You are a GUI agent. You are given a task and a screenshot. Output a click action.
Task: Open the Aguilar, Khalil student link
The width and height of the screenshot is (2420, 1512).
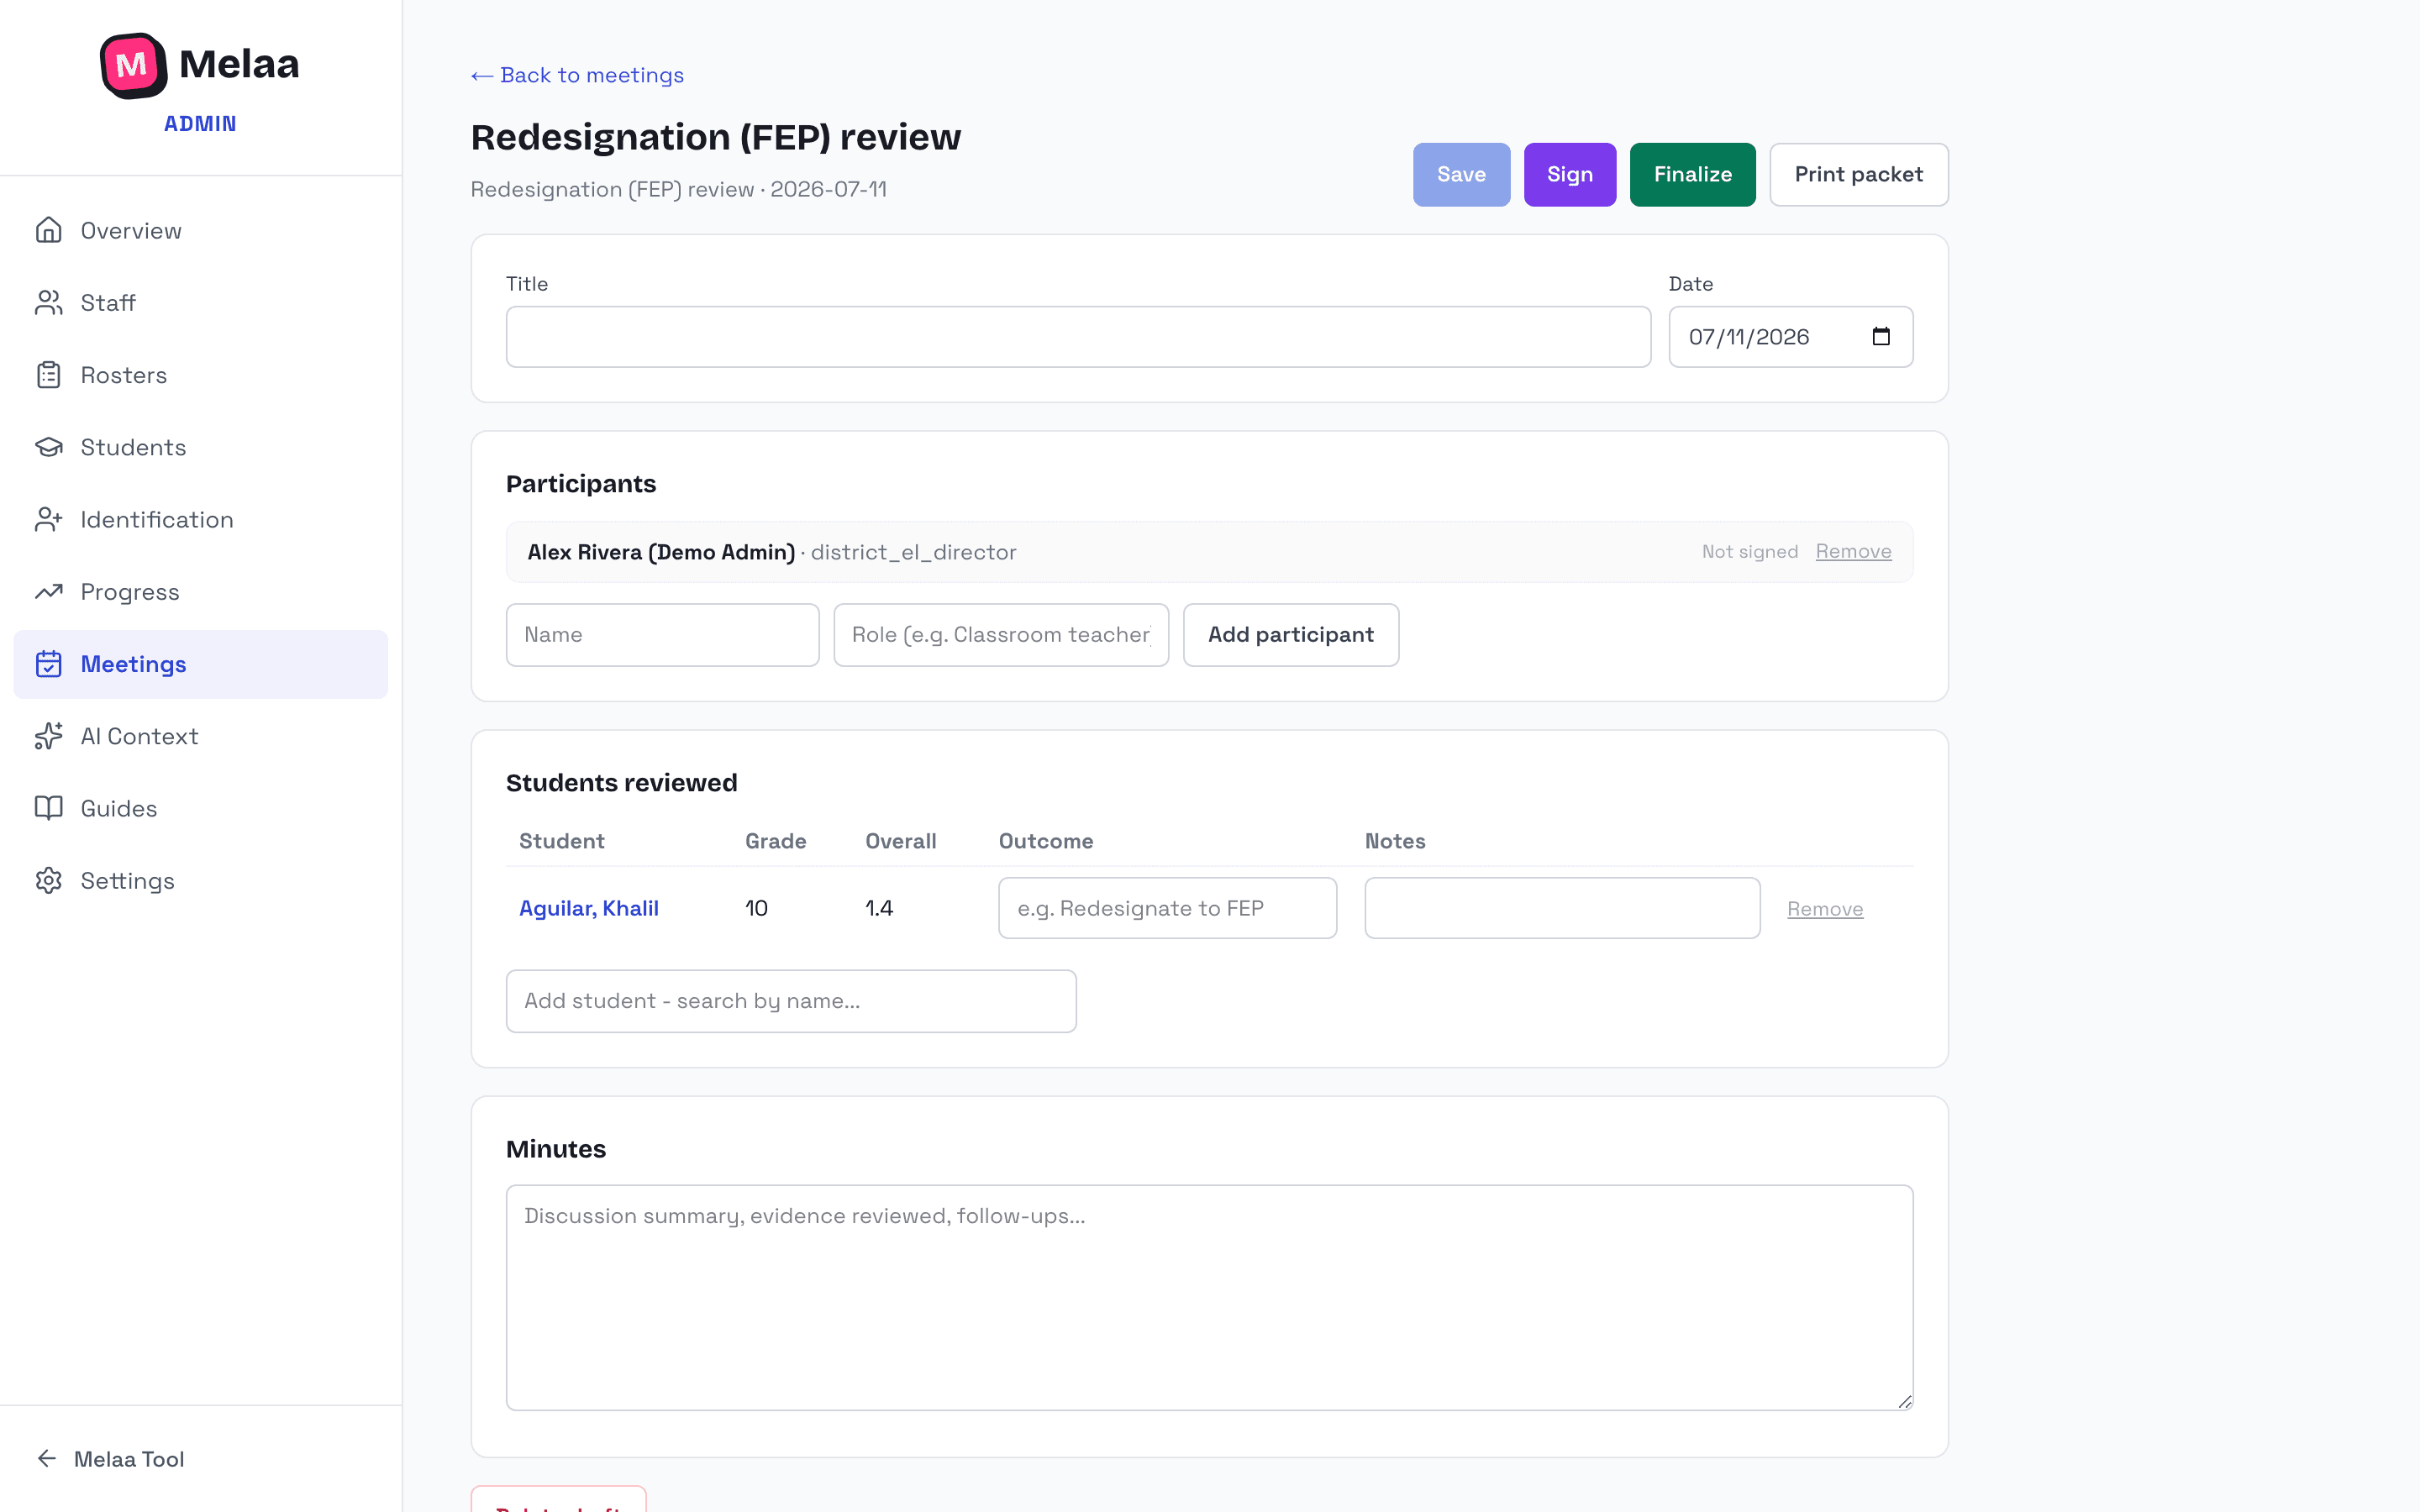pyautogui.click(x=588, y=908)
